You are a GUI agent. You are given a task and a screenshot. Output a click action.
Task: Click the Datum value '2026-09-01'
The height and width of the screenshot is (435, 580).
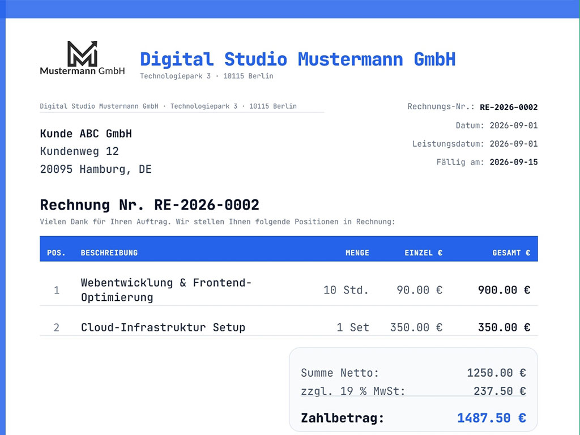tap(514, 125)
